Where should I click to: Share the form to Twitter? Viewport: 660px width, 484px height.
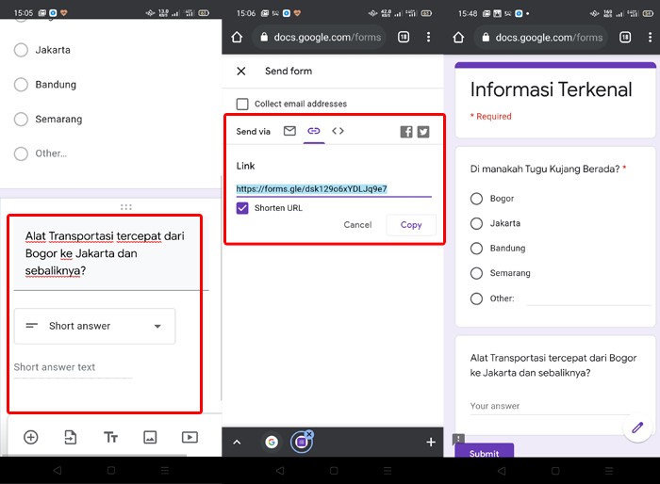(x=423, y=132)
